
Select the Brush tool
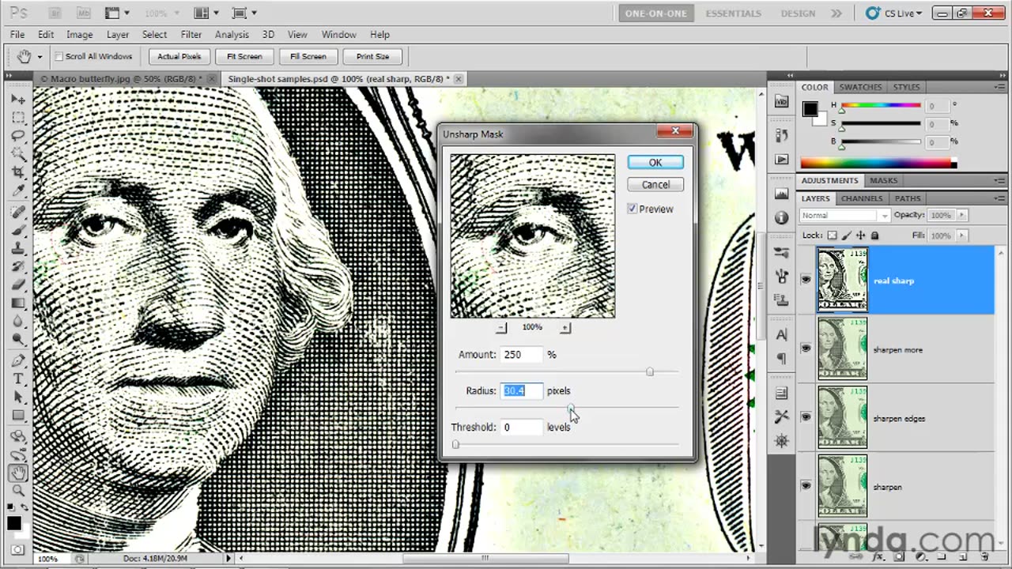point(17,231)
